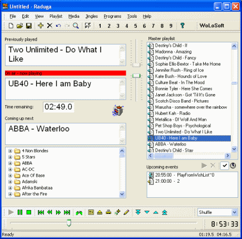
Task: Save the playlist with the floppy disk icon
Action: coord(29,26)
